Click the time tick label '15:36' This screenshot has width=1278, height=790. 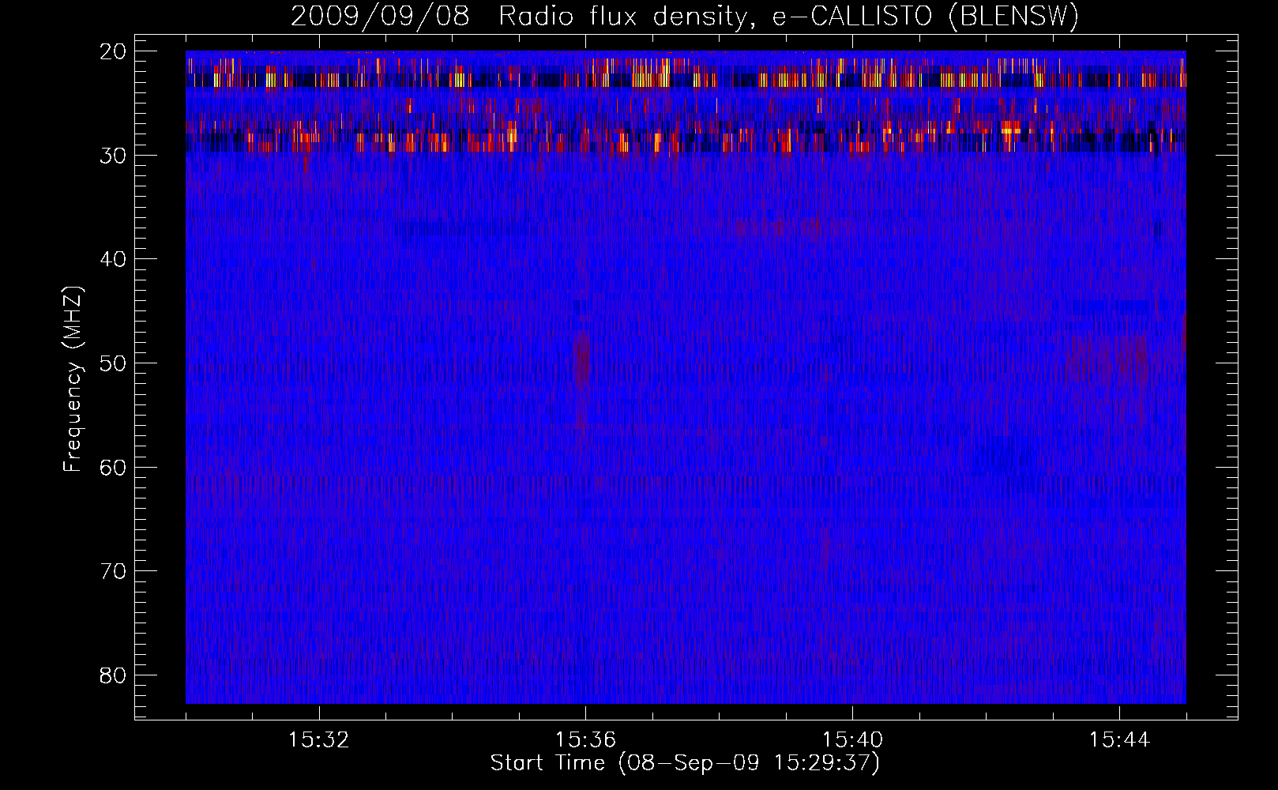[585, 740]
